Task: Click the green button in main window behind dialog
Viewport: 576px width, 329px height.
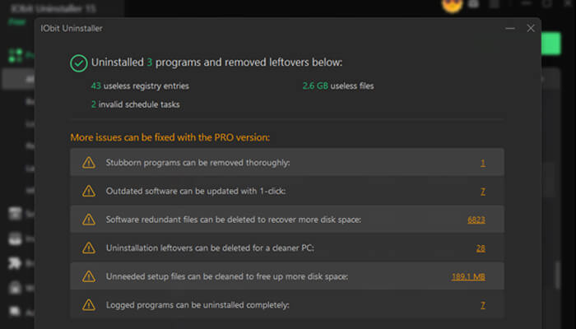Action: click(551, 44)
